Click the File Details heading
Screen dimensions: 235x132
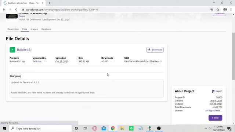coord(17,39)
